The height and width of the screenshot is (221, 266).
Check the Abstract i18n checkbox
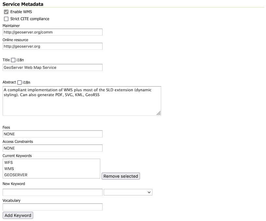click(x=20, y=82)
